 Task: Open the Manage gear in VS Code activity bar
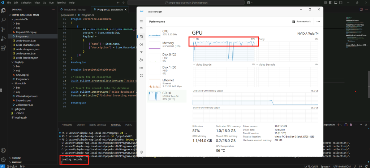click(x=3, y=159)
